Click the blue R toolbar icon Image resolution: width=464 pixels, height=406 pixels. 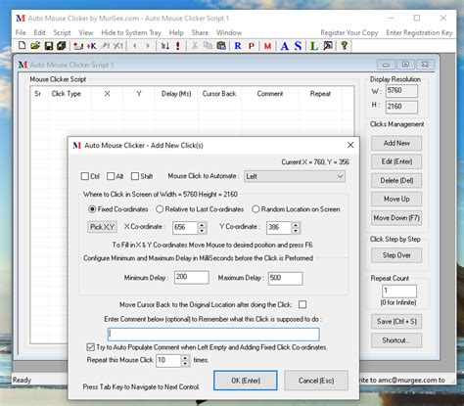click(238, 46)
